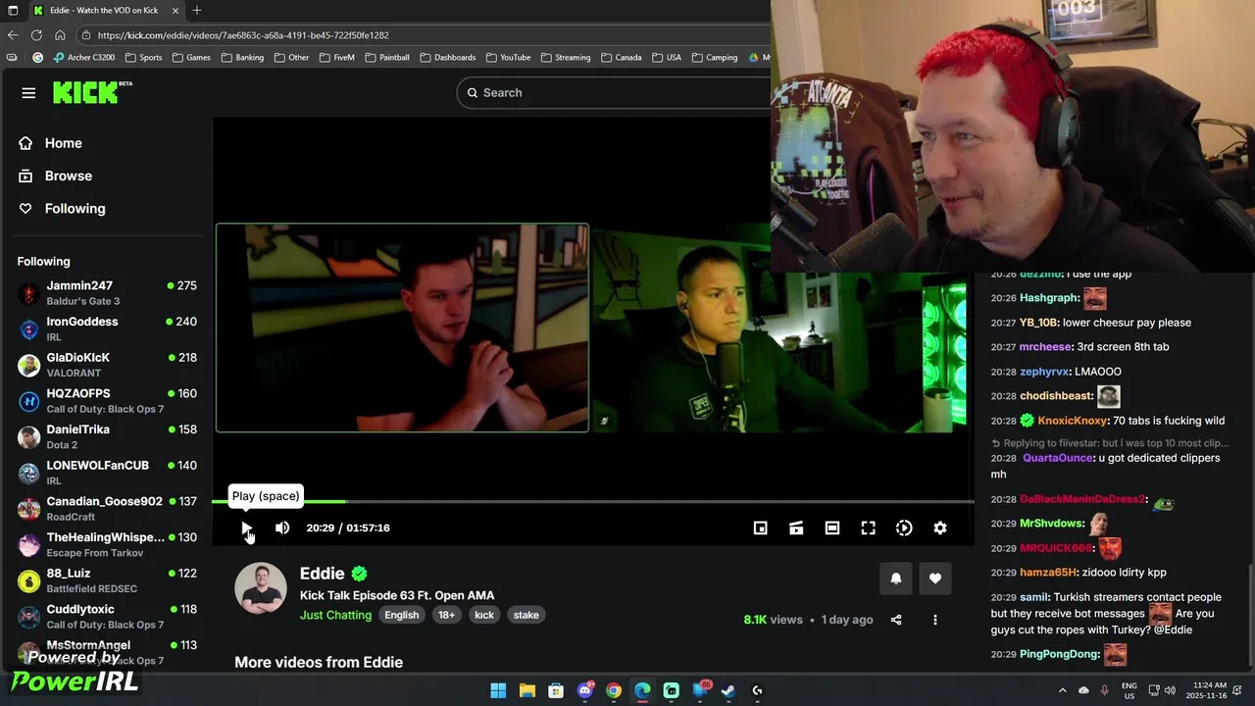
Task: Mute the video volume speaker icon
Action: 282,528
